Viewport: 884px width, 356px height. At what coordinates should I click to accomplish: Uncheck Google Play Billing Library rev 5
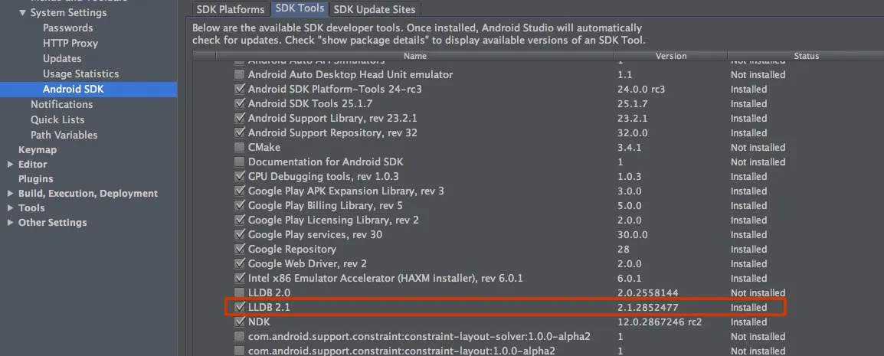point(240,206)
